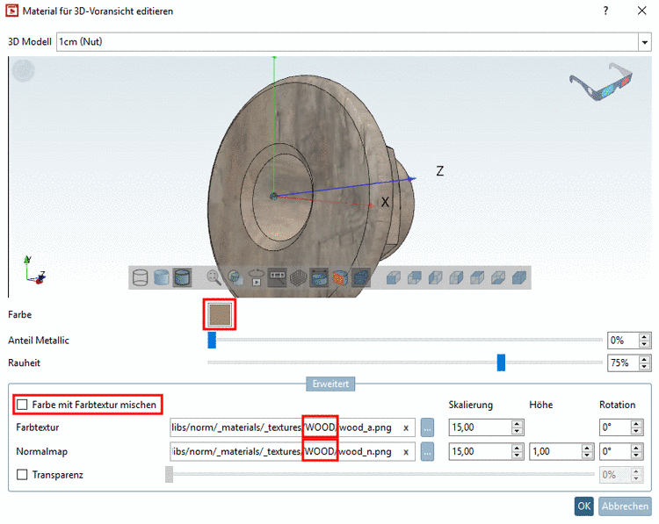
Task: Select the third view-cube orientation icon
Action: click(436, 278)
